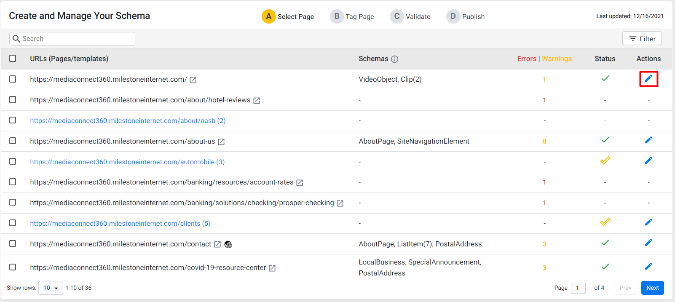Expand the about/nasb (2) URL link
The height and width of the screenshot is (302, 675).
(x=128, y=120)
